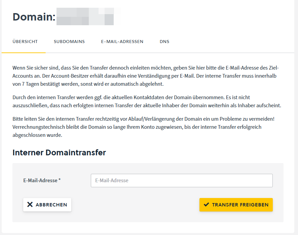Click paragraph starting 'Durch den internen Transfer'

(147, 102)
